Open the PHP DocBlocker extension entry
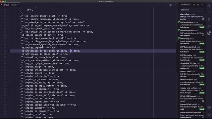This screenshot has height=119, width=212. pos(192,82)
